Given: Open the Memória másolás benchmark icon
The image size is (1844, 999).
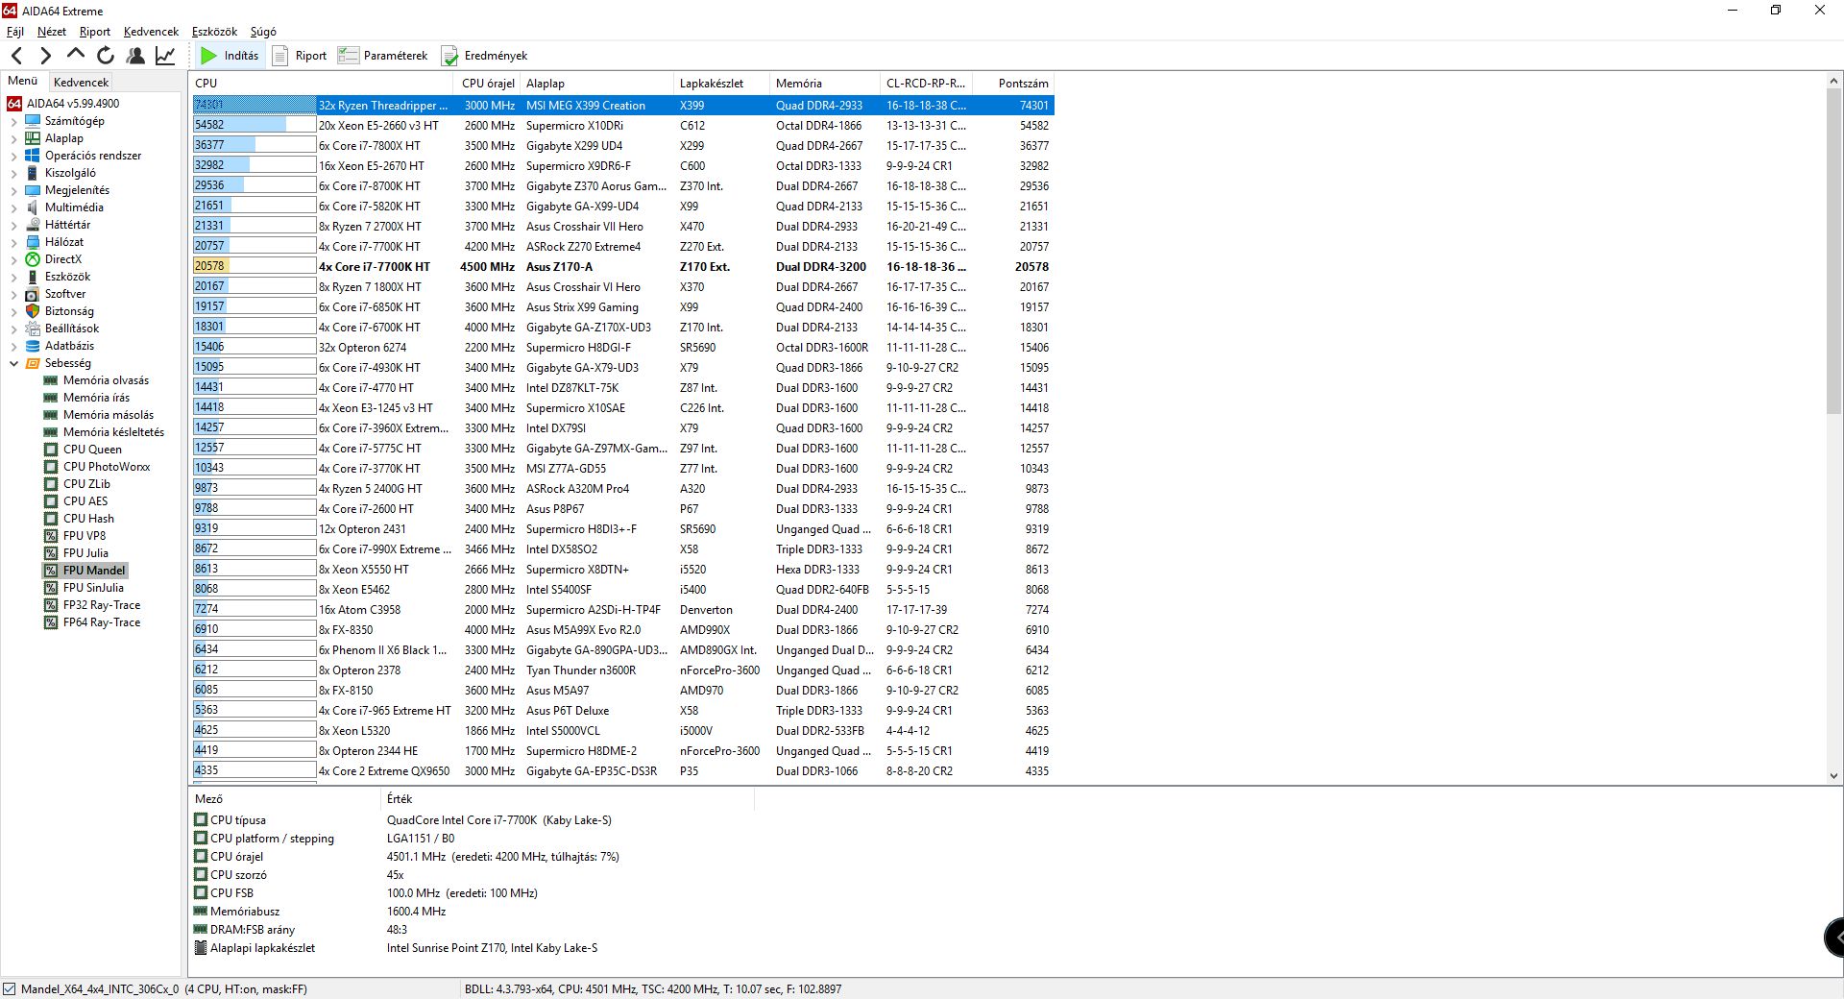Looking at the screenshot, I should tap(51, 415).
